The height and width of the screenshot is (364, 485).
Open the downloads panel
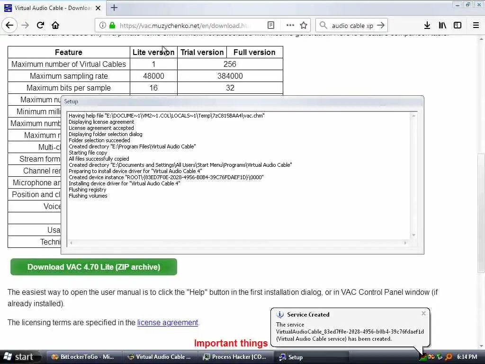click(x=427, y=26)
